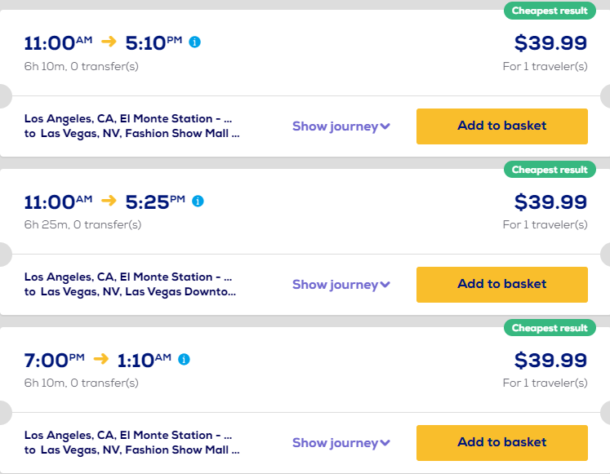
Task: Click arrow icon in 7:00PM–1:10AM trip
Action: (x=101, y=359)
